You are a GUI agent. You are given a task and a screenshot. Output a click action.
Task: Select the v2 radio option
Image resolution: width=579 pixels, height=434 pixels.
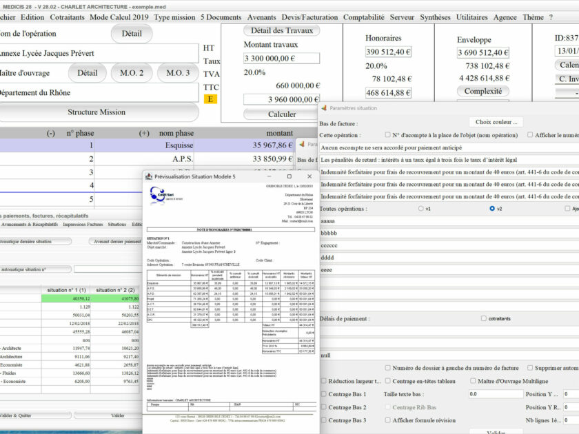click(492, 209)
